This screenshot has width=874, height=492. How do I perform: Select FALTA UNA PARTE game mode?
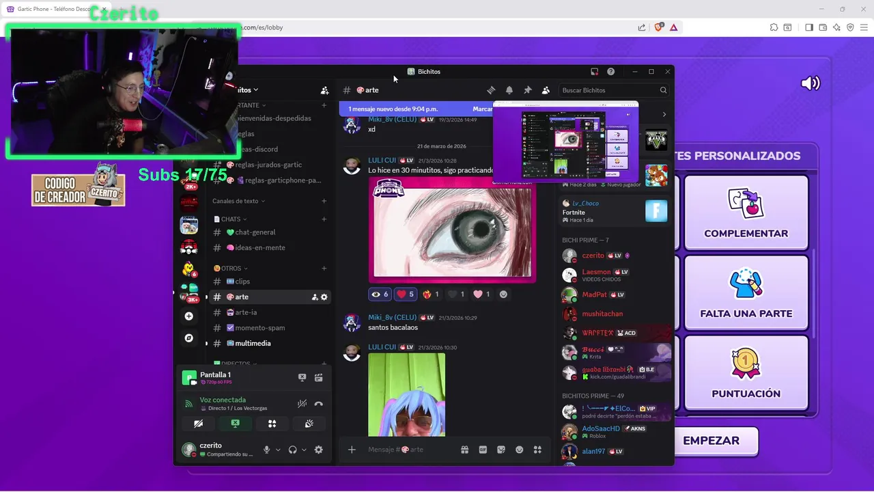tap(746, 292)
